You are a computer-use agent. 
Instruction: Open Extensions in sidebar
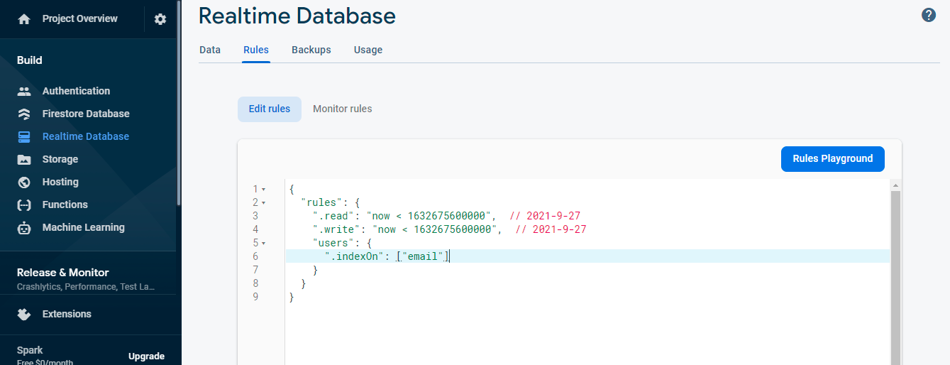(x=67, y=314)
